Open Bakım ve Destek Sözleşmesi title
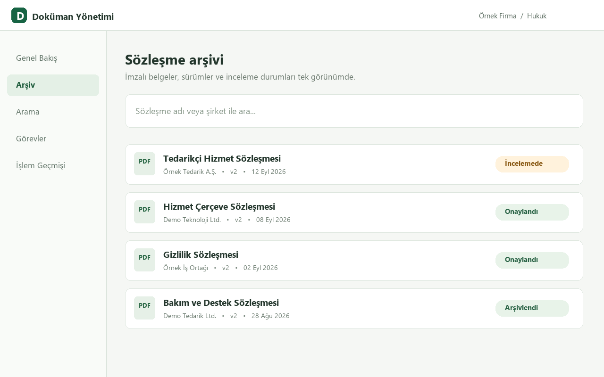This screenshot has width=604, height=377. tap(221, 303)
